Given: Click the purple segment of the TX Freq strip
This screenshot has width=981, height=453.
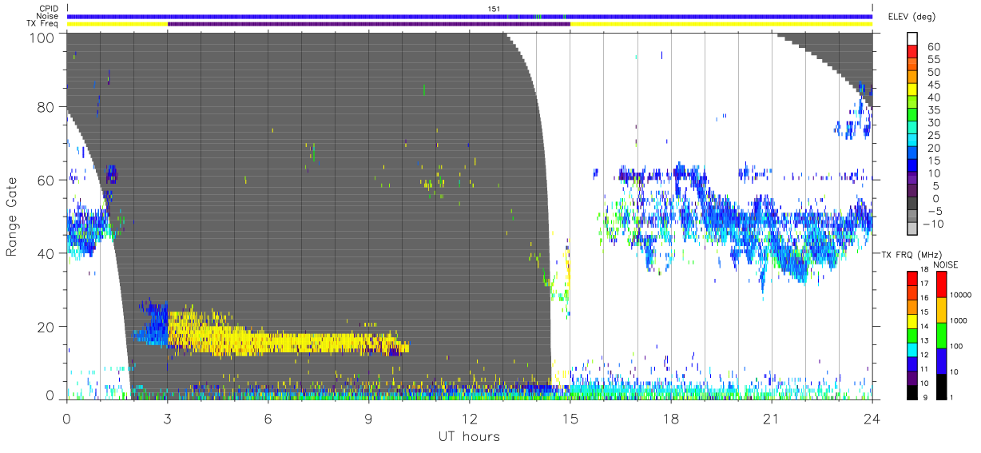Looking at the screenshot, I should click(368, 24).
